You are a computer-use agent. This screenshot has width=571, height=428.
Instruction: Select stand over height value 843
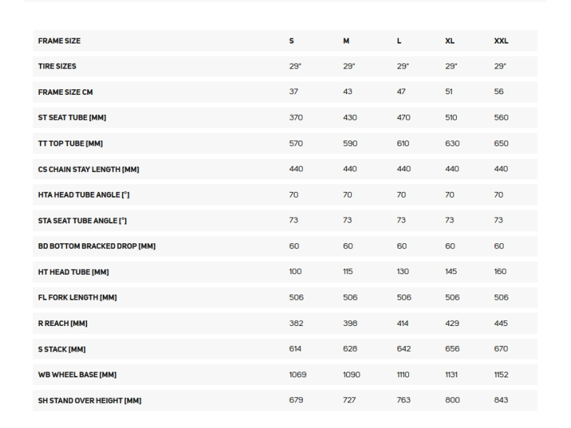point(501,400)
